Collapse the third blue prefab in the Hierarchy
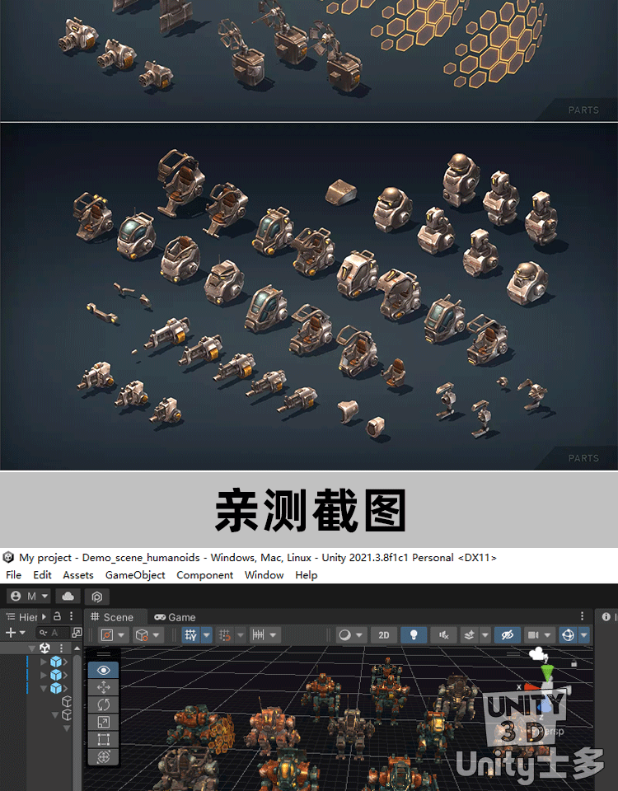 point(44,688)
